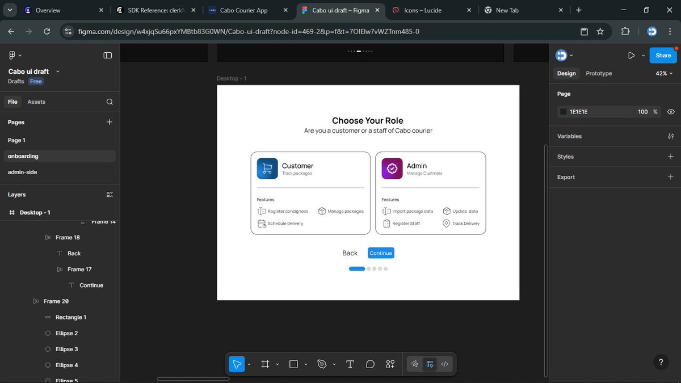This screenshot has height=383, width=681.
Task: Select the Frame 18 layer
Action: [x=68, y=238]
